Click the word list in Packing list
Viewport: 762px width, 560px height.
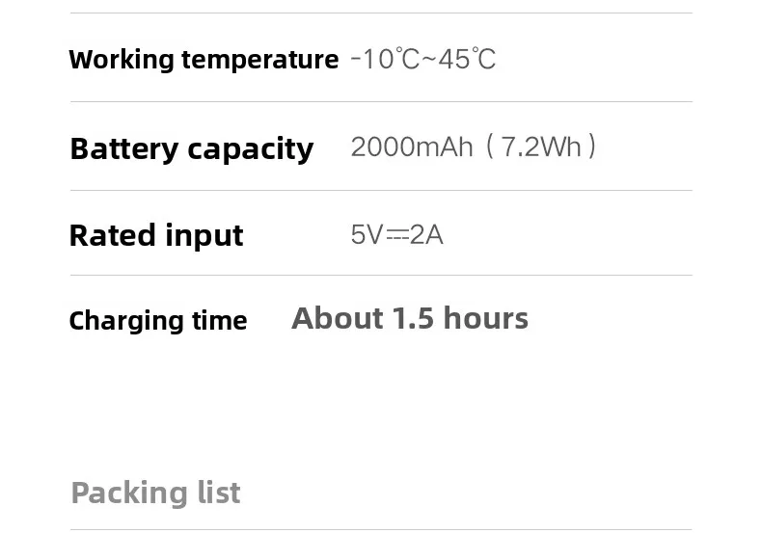point(219,492)
